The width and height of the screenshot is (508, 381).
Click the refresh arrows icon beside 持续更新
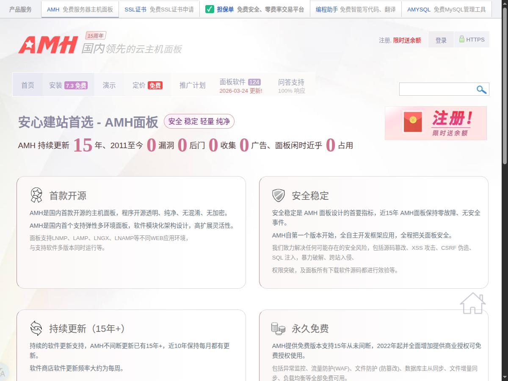[36, 328]
